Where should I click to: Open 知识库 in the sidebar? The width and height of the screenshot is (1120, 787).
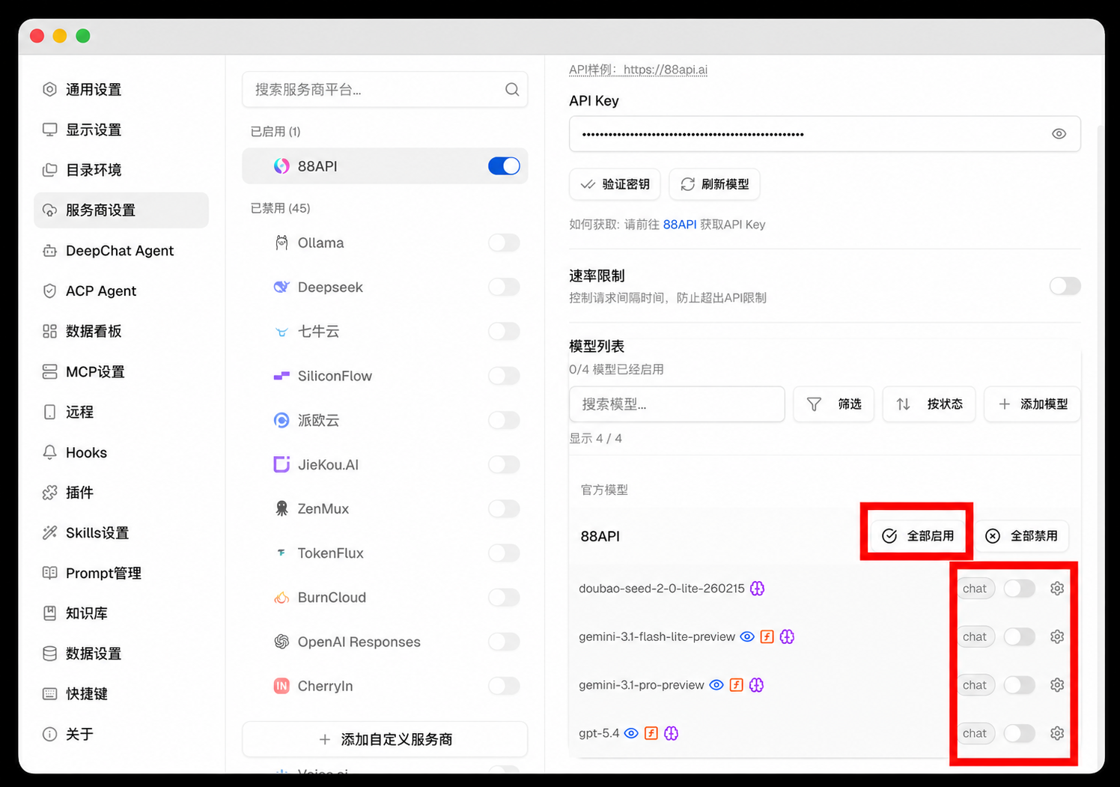click(x=121, y=613)
